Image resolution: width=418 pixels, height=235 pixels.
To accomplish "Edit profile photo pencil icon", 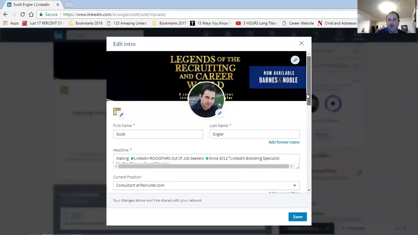I will pos(220,113).
